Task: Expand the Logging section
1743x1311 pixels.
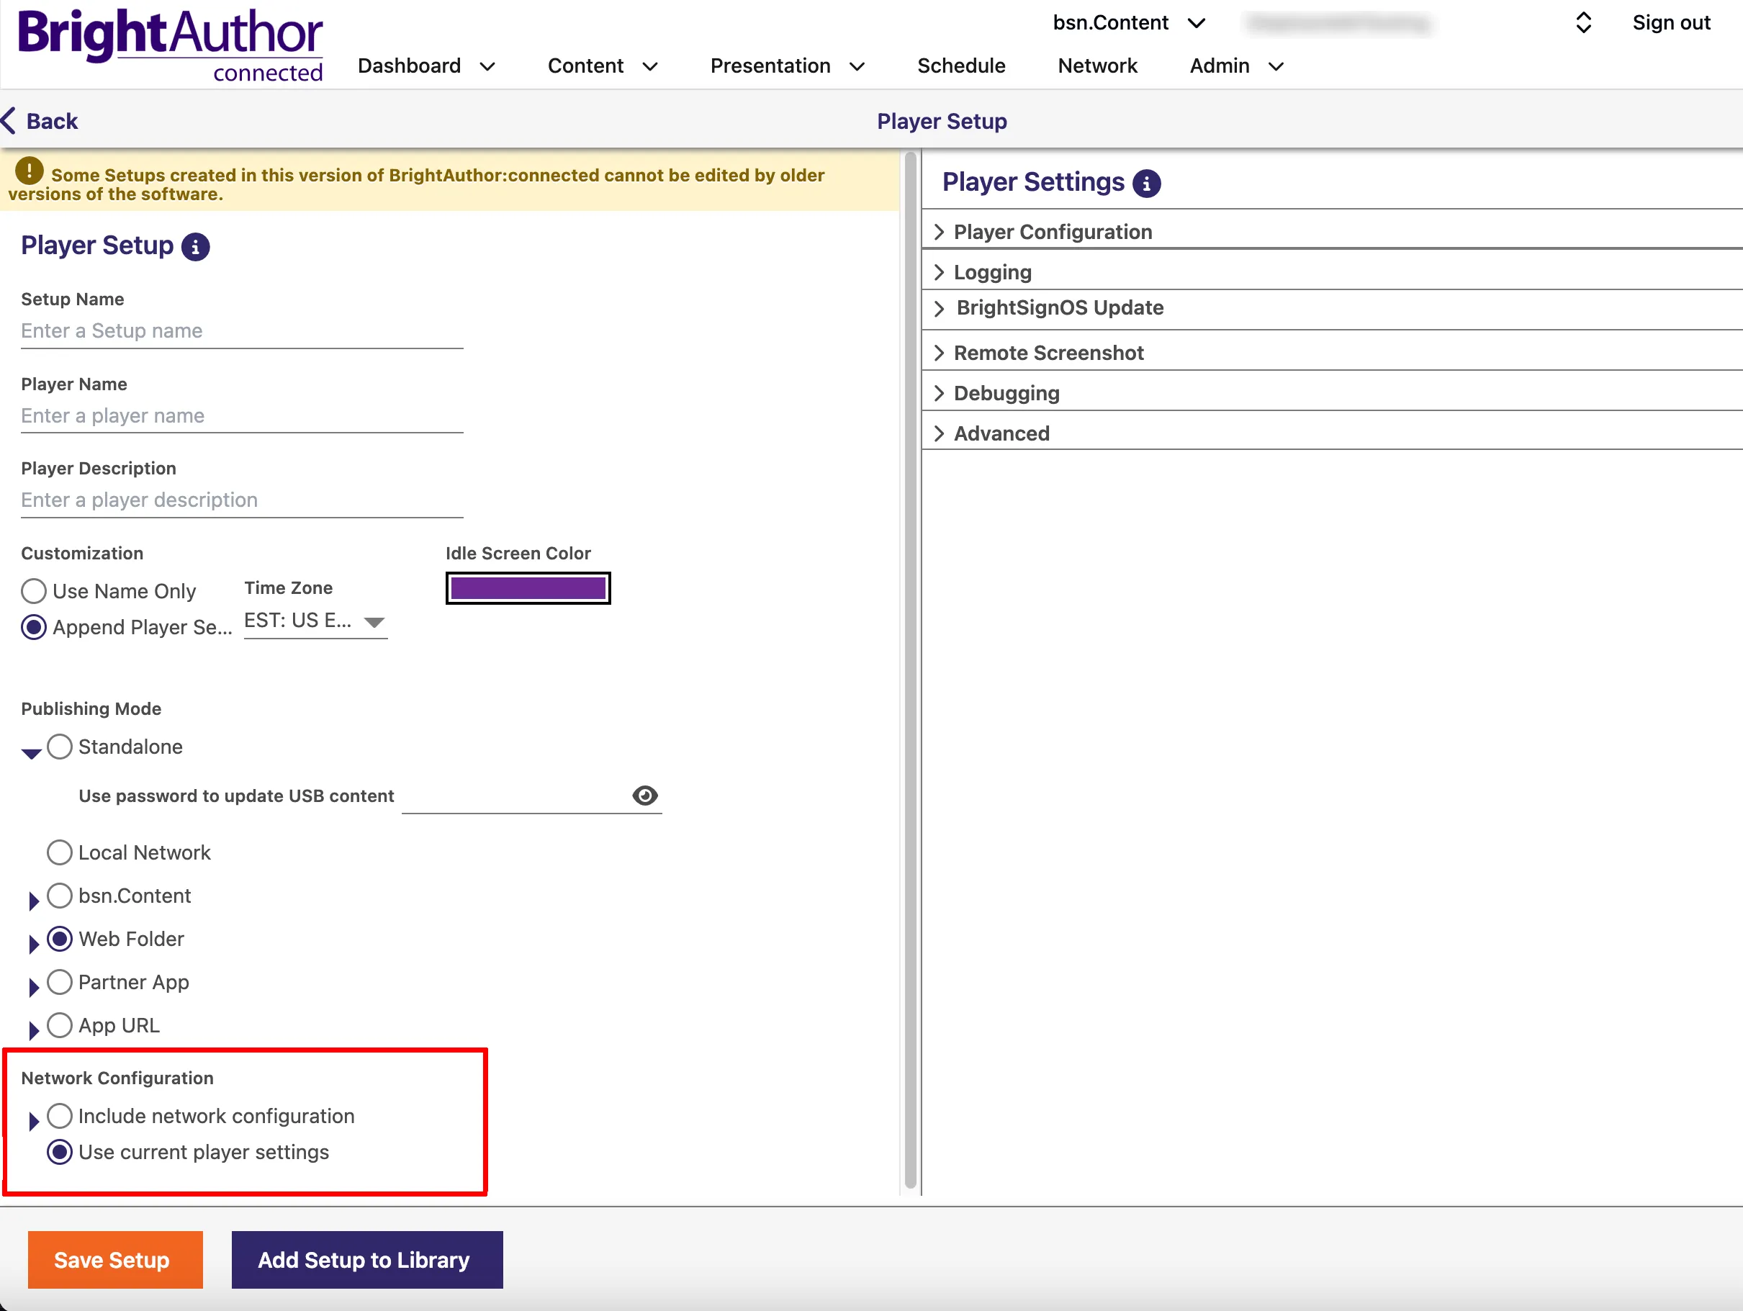Action: [1332, 272]
